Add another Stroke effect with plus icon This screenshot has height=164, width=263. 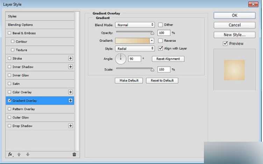tap(70, 58)
